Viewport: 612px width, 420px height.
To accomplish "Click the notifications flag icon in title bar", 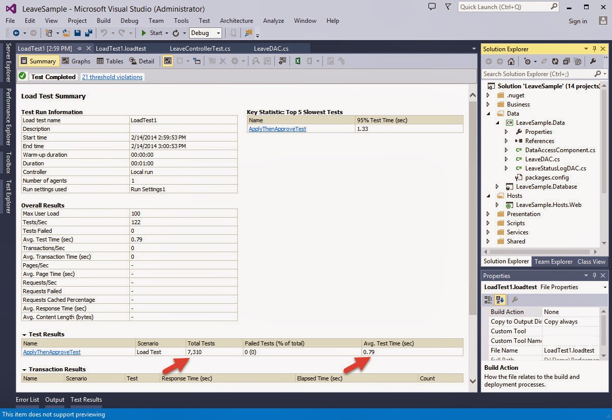I will tap(448, 7).
